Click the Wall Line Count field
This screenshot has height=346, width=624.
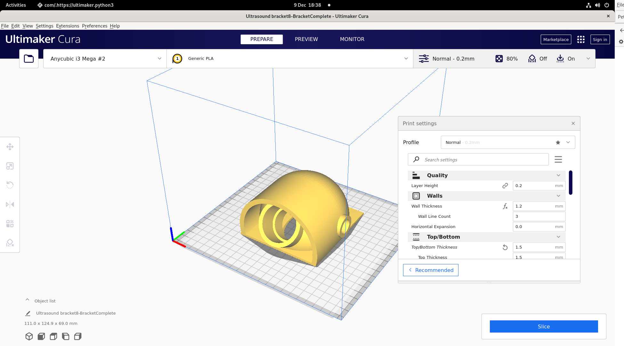539,217
